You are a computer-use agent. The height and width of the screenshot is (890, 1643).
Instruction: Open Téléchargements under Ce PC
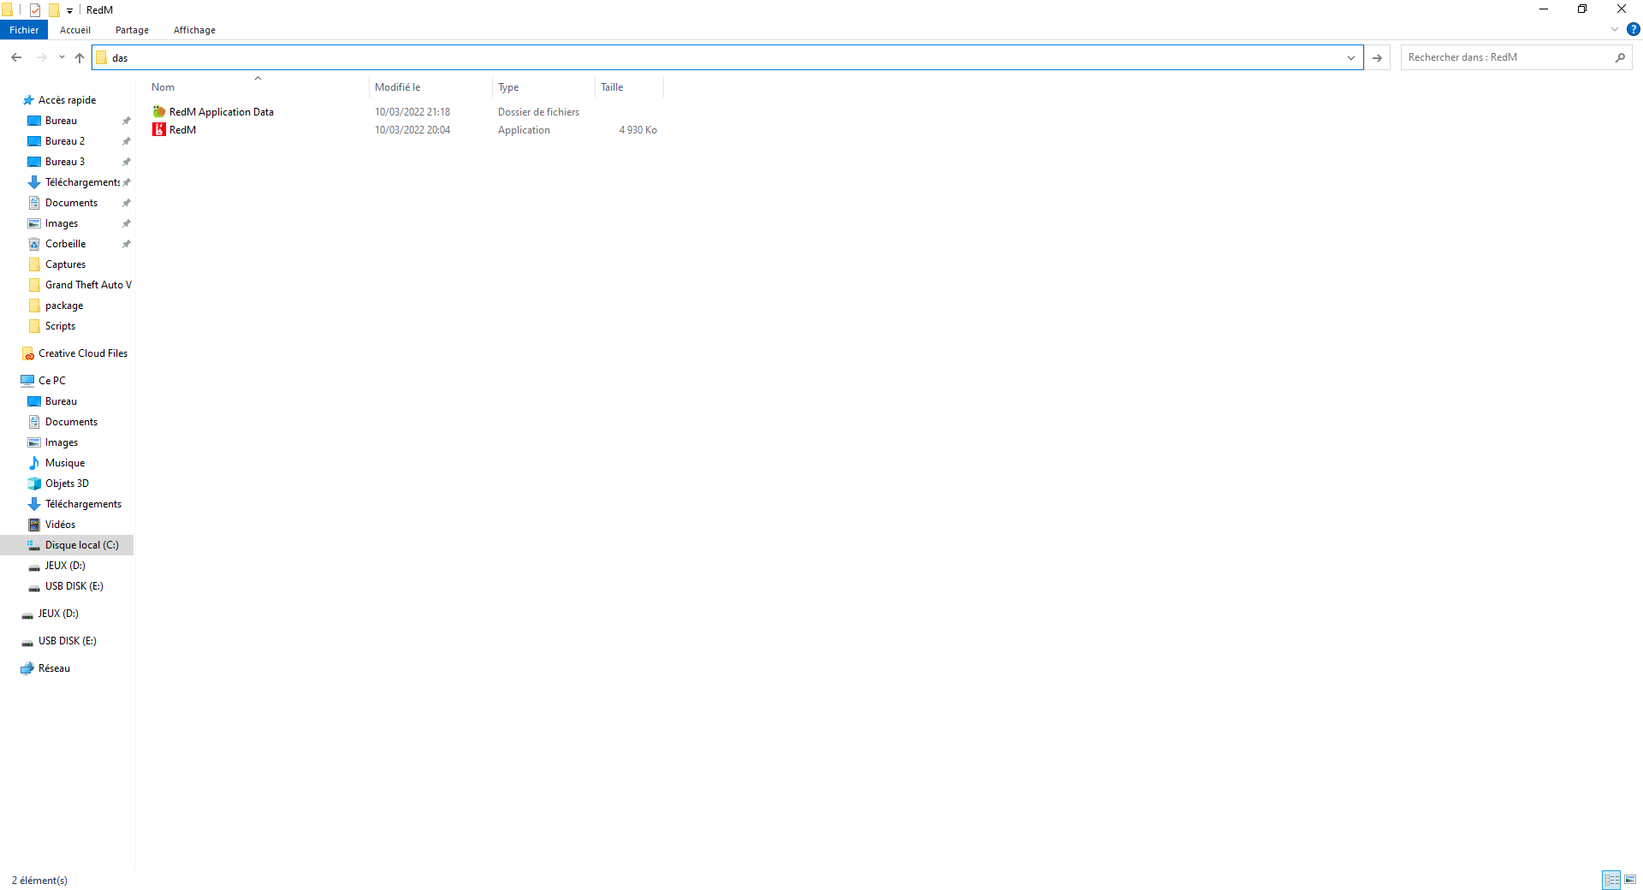tap(83, 504)
